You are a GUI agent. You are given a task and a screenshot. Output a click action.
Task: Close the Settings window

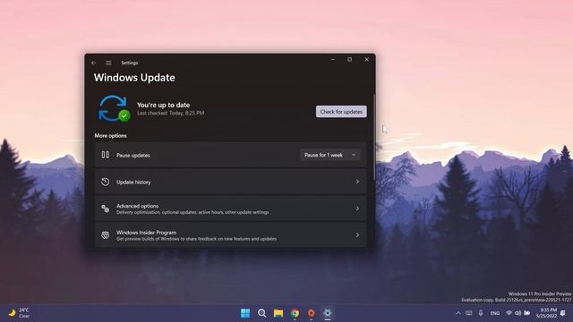(x=367, y=60)
